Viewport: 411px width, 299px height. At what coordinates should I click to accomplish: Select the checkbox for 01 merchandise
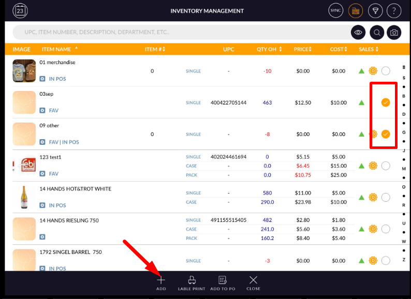pyautogui.click(x=386, y=71)
